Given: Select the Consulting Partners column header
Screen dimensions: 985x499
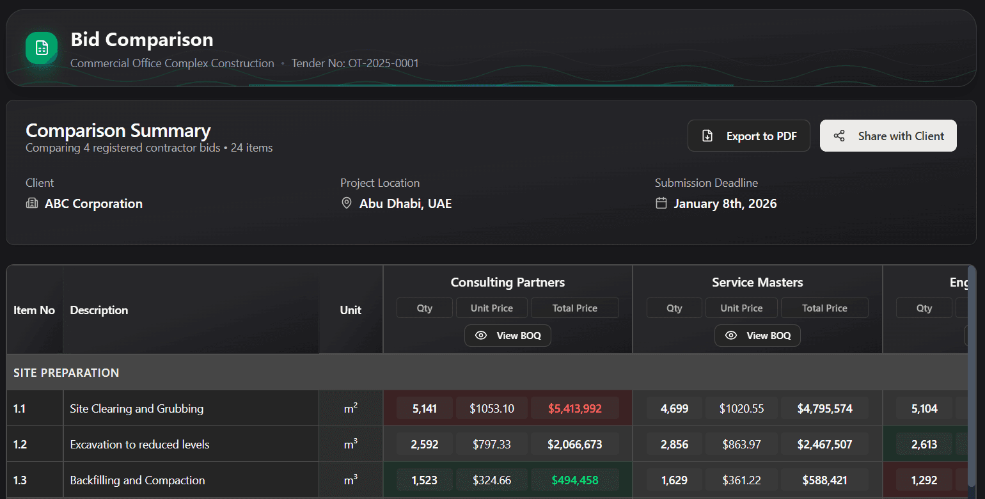Looking at the screenshot, I should point(507,282).
